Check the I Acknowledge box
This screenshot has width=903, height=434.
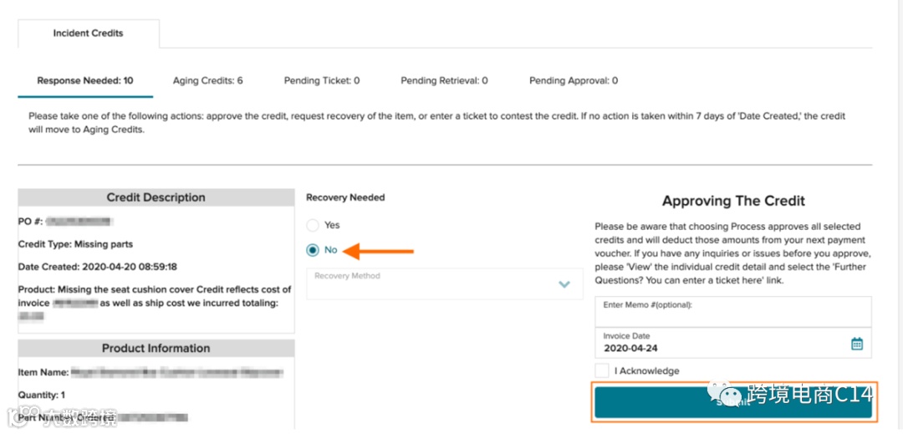point(602,370)
